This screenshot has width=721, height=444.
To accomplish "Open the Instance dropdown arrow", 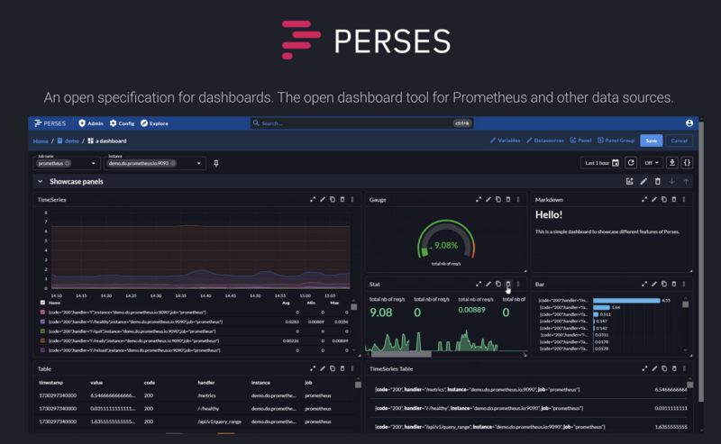I will click(x=198, y=164).
